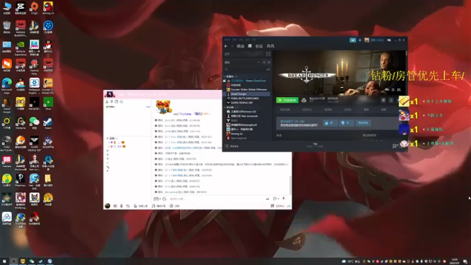The height and width of the screenshot is (265, 471).
Task: Open audio mixer settings in YY window
Action: click(128, 206)
